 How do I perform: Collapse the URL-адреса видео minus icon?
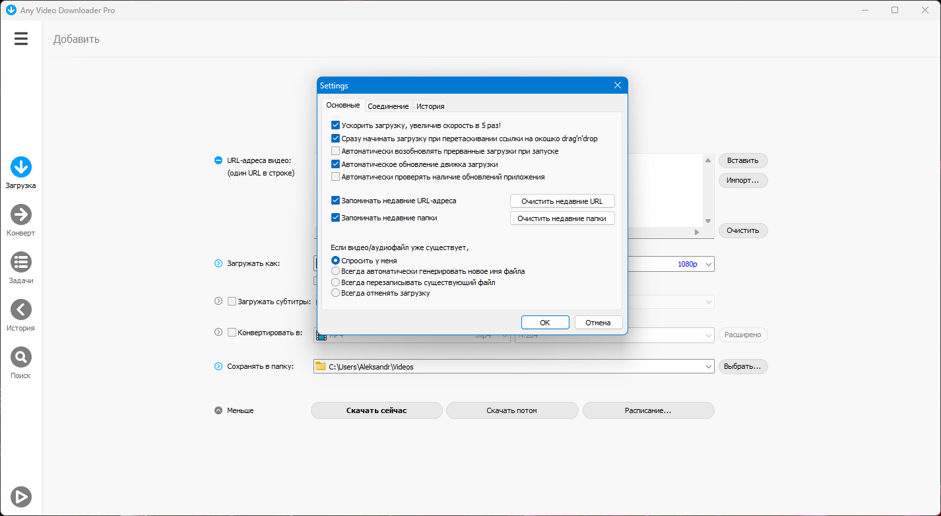218,160
